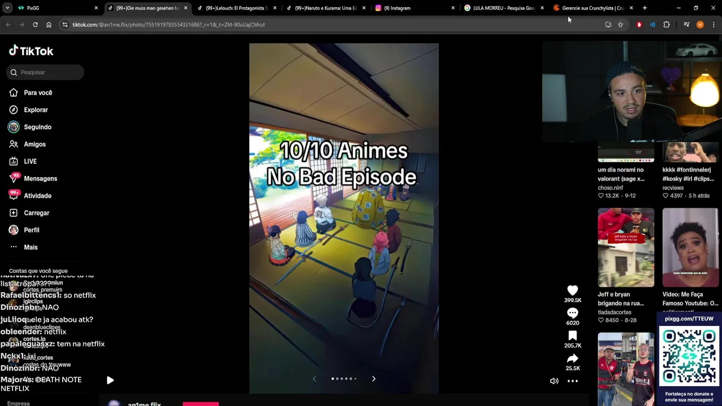Click the Pesquisar search field
Viewport: 722px width, 406px height.
click(x=46, y=72)
